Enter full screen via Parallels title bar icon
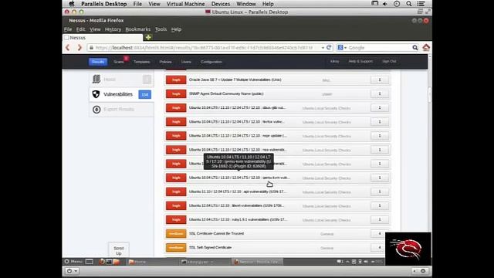This screenshot has height=278, width=494. (x=428, y=12)
